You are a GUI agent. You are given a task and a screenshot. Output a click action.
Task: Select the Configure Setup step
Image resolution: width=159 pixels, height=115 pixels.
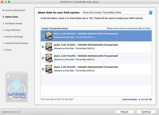[14, 23]
